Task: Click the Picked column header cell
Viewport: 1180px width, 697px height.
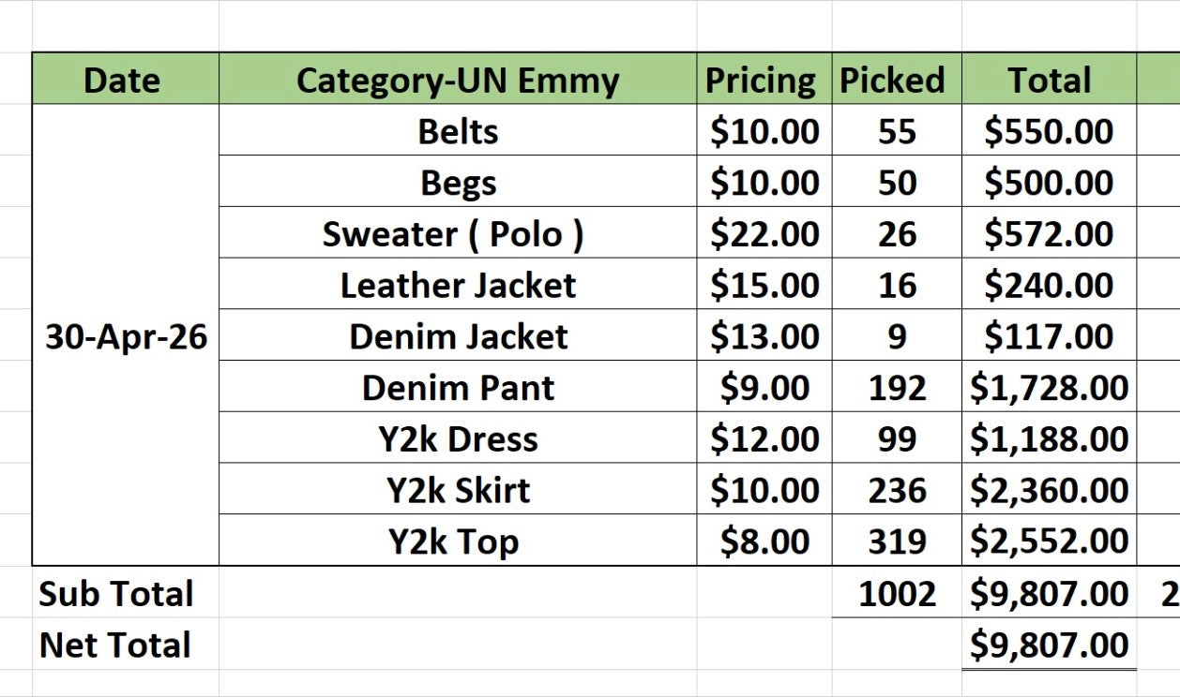Action: 897,79
